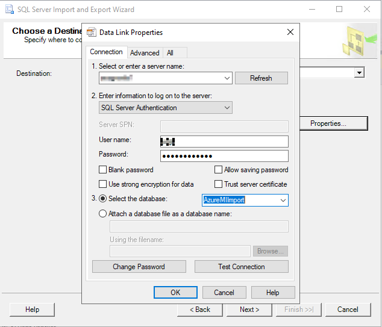382x327 pixels.
Task: Click Properties... button in the wizard window
Action: pos(333,123)
